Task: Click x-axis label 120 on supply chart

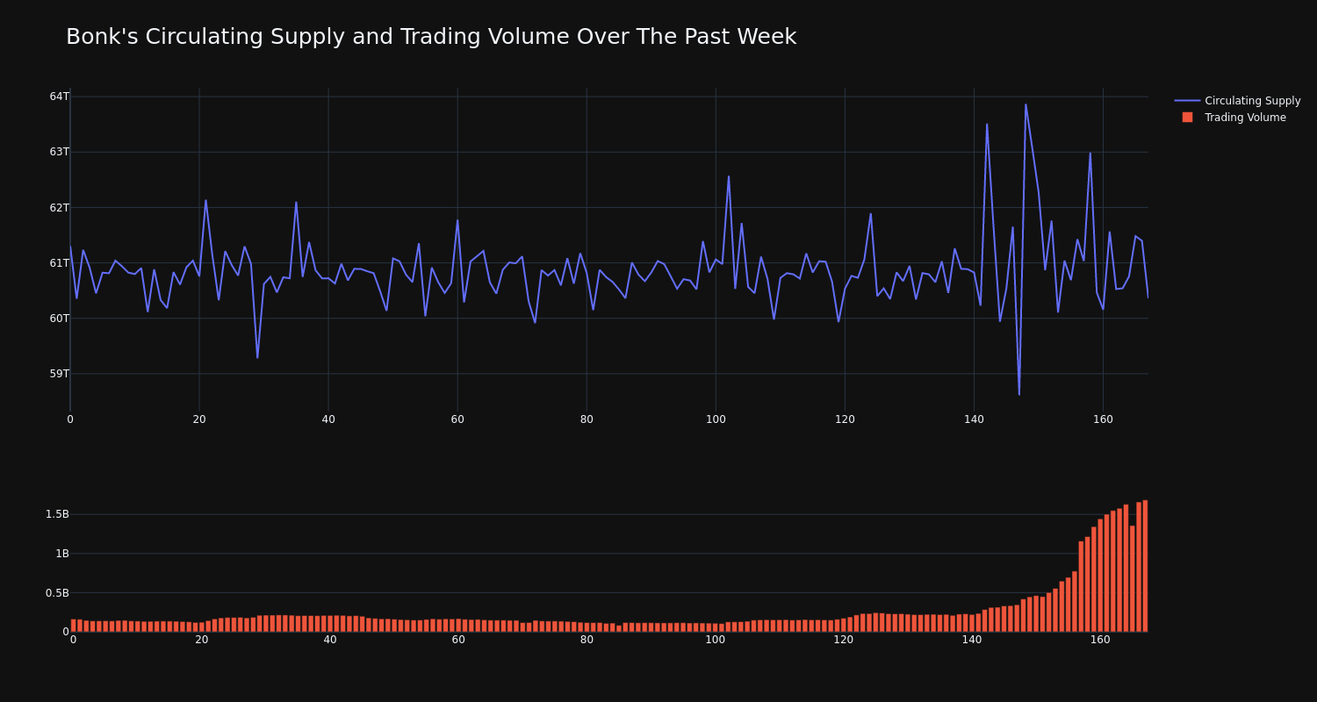Action: point(845,419)
